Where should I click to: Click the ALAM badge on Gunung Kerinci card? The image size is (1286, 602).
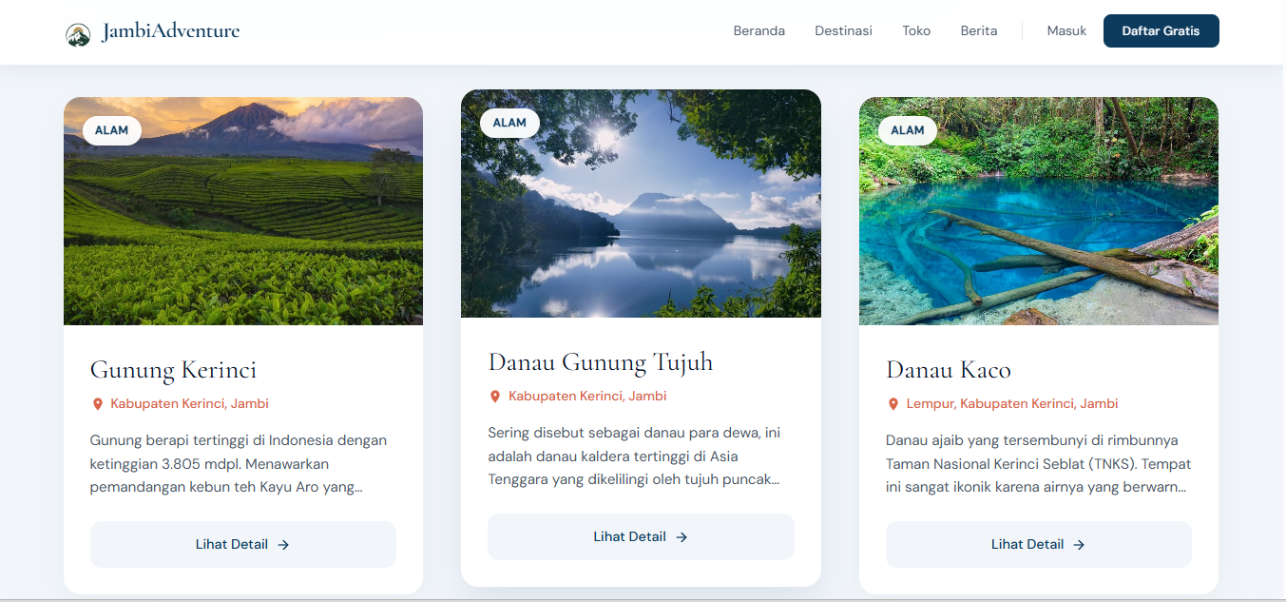tap(112, 130)
